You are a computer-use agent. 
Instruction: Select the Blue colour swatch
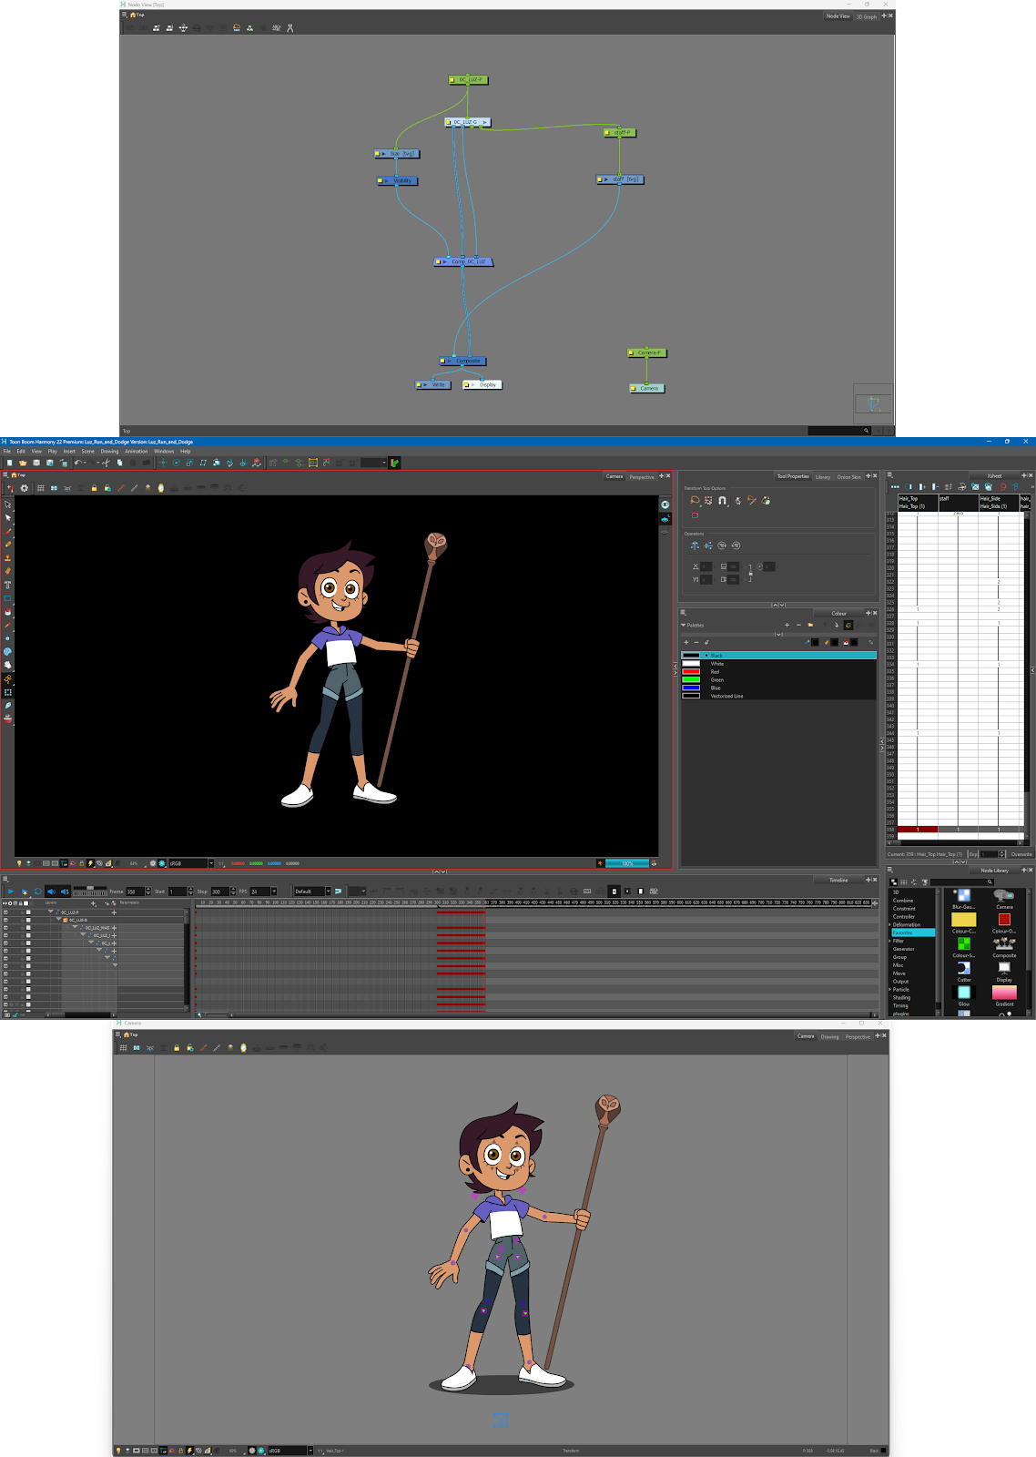coord(691,688)
